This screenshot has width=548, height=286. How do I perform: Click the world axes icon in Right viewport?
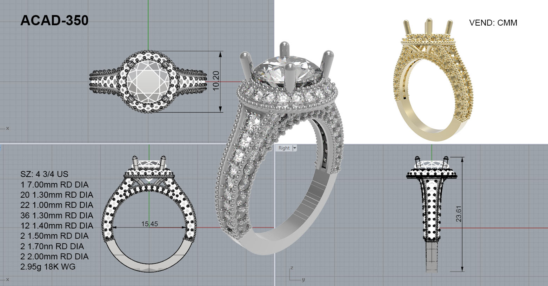coord(296,274)
